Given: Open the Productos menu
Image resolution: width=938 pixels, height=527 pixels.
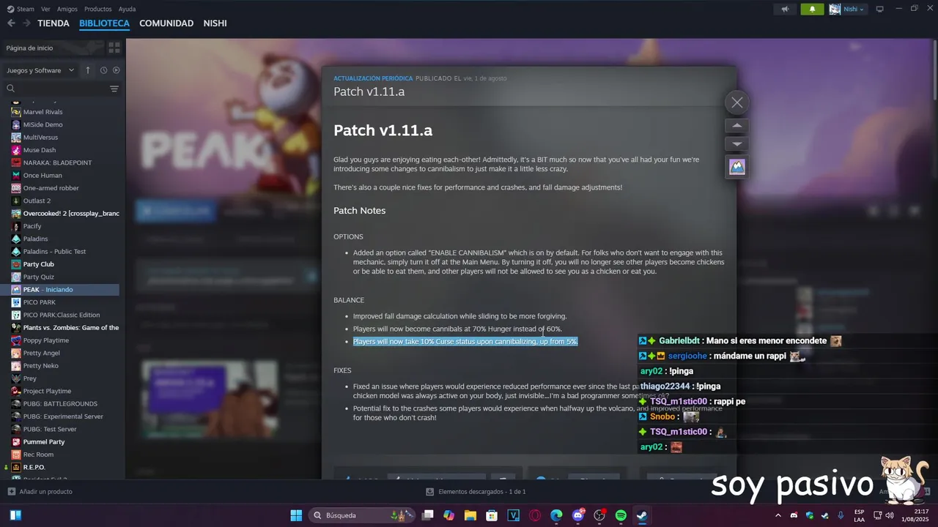Looking at the screenshot, I should tap(98, 9).
